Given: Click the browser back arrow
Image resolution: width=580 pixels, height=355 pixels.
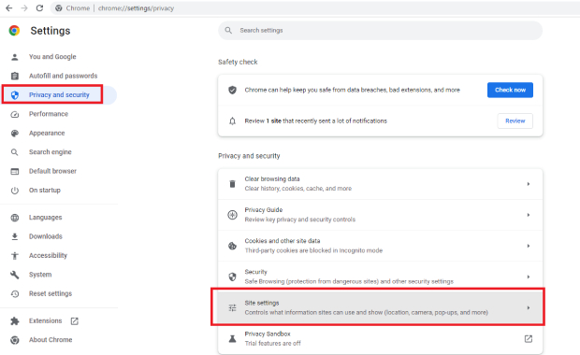Looking at the screenshot, I should click(8, 8).
